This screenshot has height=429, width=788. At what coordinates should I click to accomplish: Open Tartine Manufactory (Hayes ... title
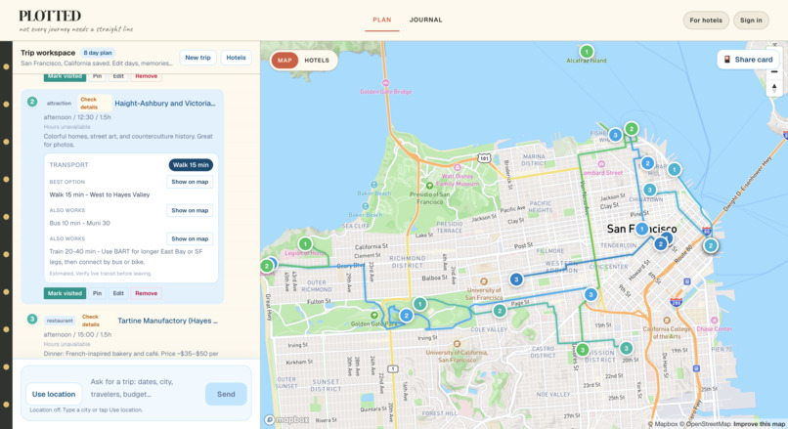point(167,321)
